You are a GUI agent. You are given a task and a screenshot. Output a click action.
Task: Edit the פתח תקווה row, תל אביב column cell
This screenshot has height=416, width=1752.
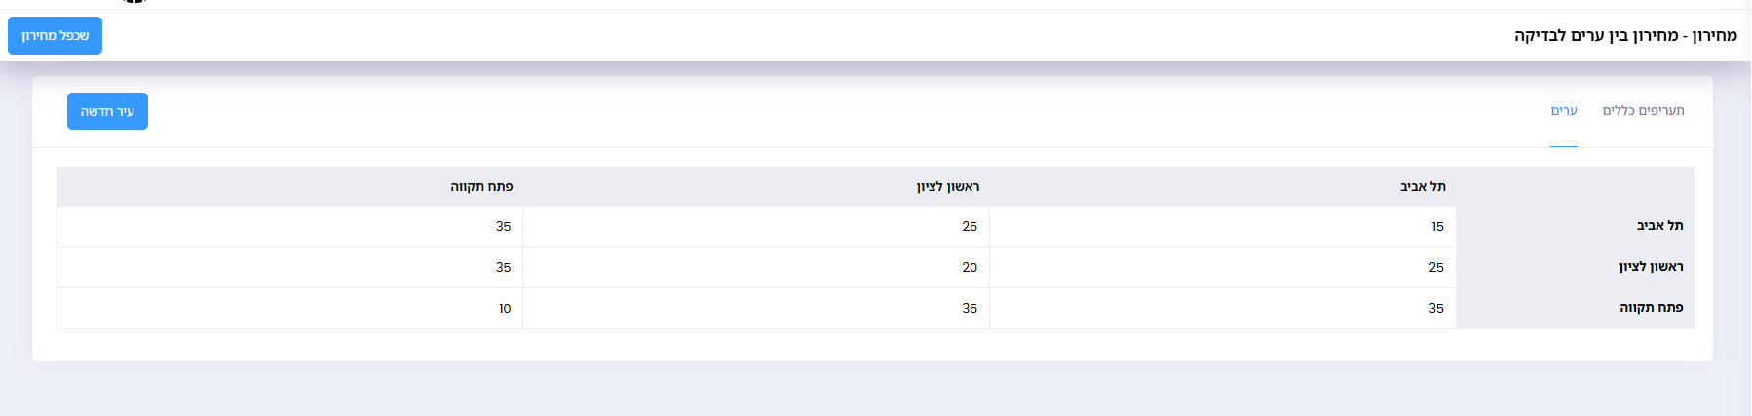[1223, 308]
